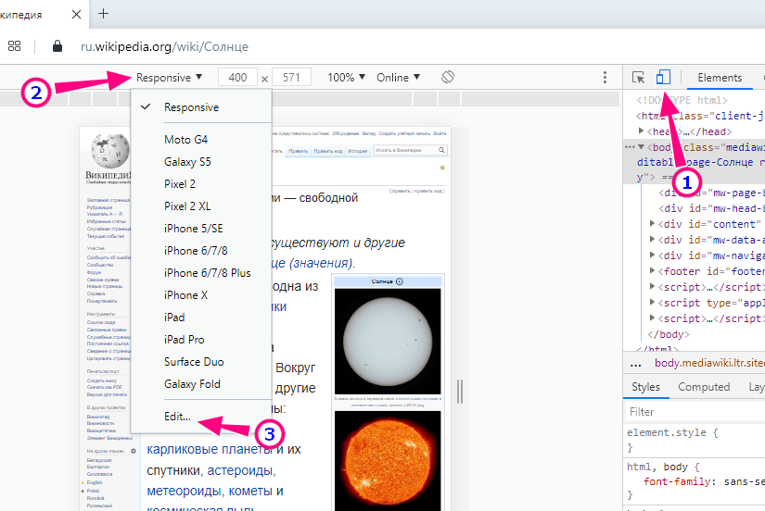Screen dimensions: 765x511
Task: Open a new browser tab
Action: coord(104,14)
